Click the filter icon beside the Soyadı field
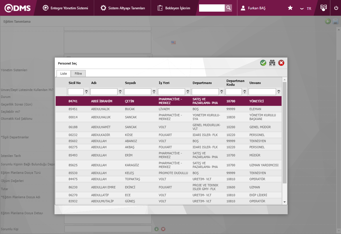The height and width of the screenshot is (234, 341). tap(154, 92)
